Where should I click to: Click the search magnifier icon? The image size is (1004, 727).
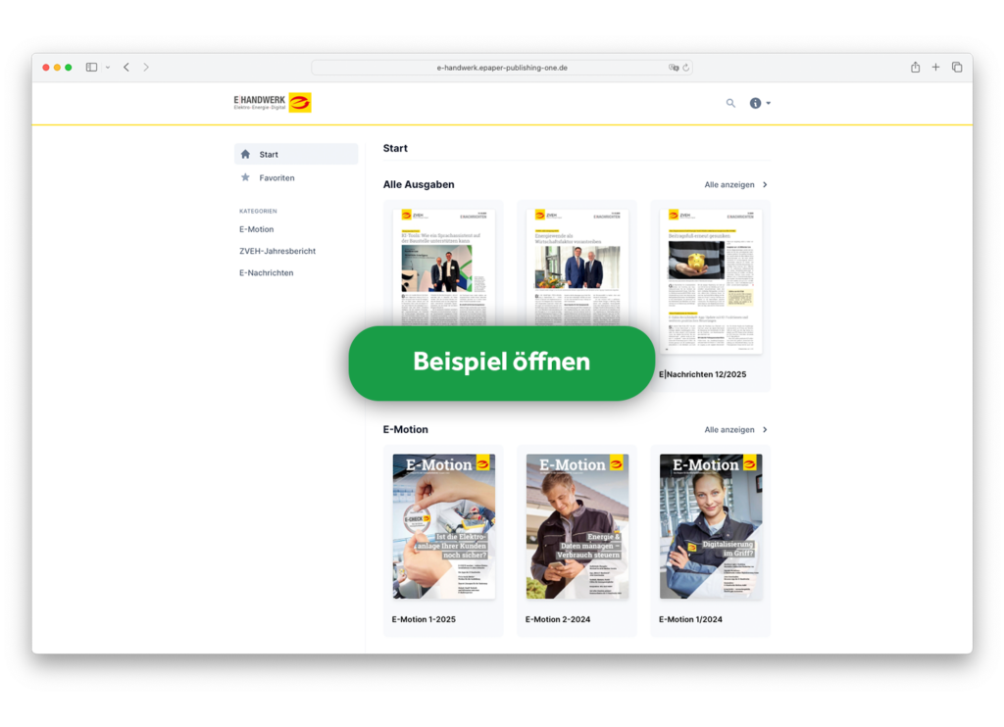pos(730,103)
